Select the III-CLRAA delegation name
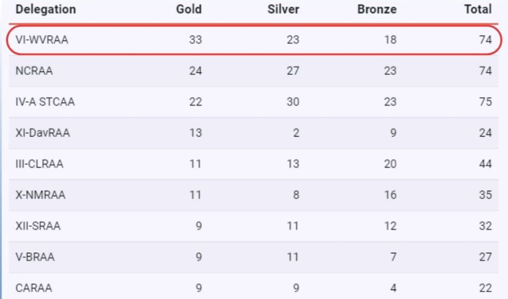The height and width of the screenshot is (299, 508). click(x=39, y=164)
